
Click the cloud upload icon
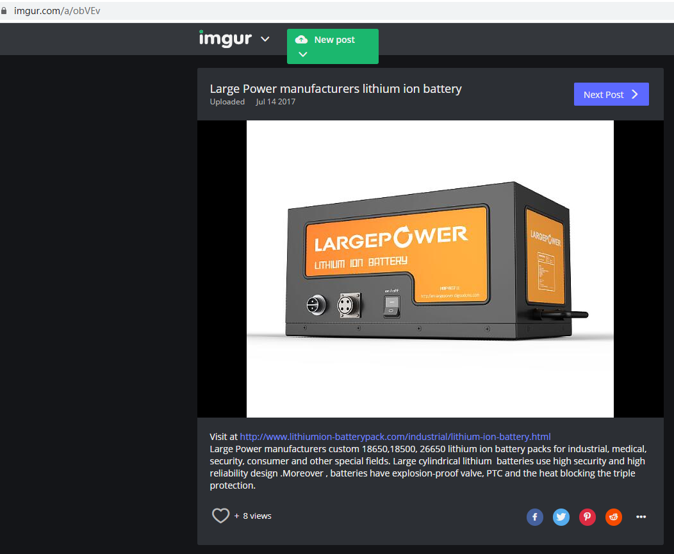tap(301, 40)
